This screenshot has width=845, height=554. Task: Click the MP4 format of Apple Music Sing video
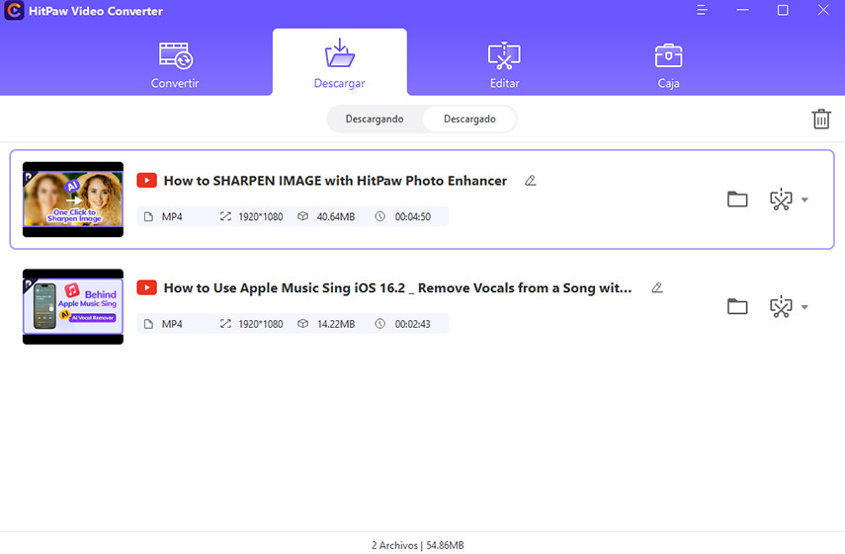[x=172, y=324]
